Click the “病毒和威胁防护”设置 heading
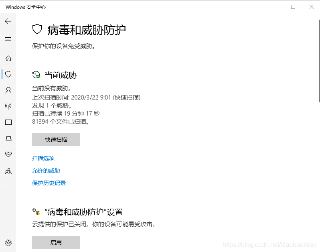The width and height of the screenshot is (320, 252). pyautogui.click(x=84, y=212)
